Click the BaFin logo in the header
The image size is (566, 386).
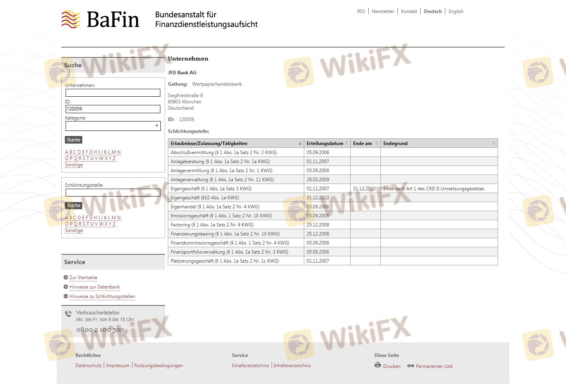point(101,19)
